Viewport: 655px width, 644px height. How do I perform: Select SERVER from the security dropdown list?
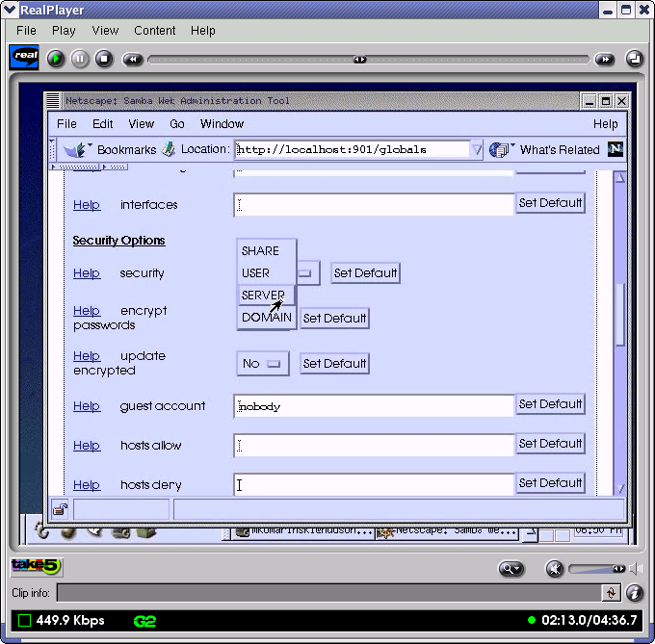(263, 296)
